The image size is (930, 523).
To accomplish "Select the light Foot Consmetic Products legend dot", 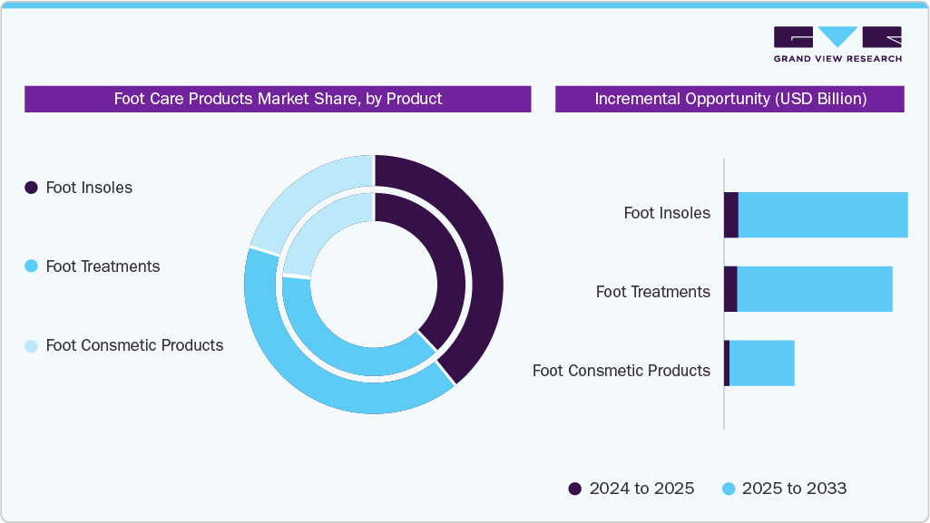I will [x=31, y=345].
